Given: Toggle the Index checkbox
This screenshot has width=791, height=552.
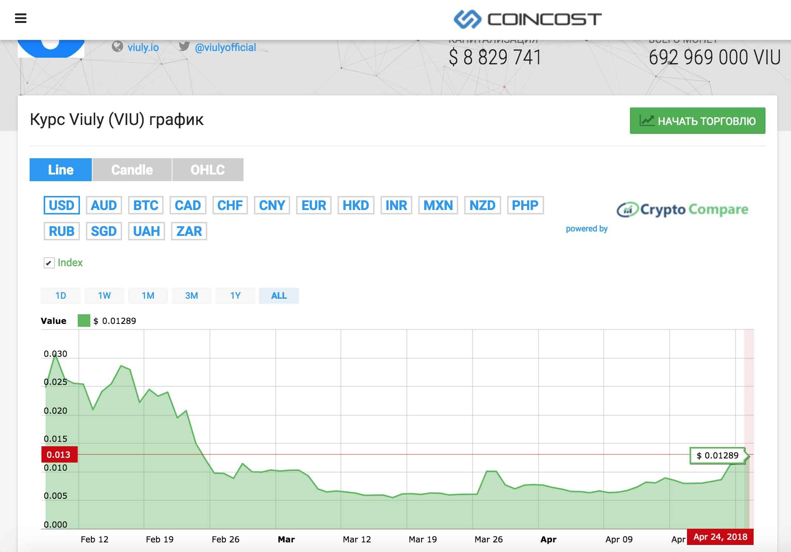Looking at the screenshot, I should [49, 263].
